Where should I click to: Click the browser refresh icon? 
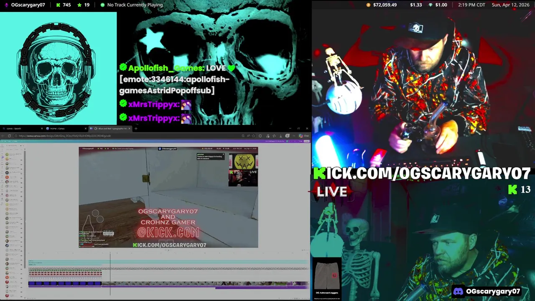coord(9,136)
